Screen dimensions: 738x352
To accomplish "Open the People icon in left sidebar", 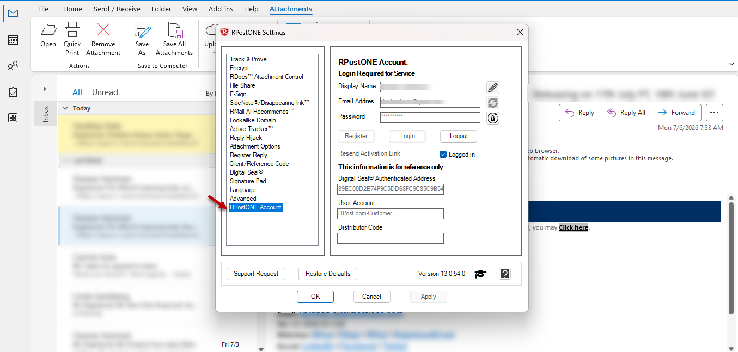I will click(13, 66).
